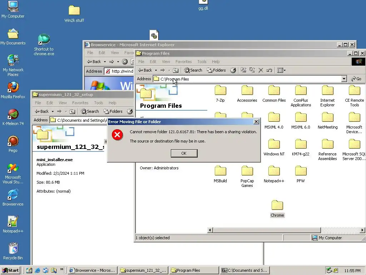Open the Edit menu in Program Files window
The image size is (366, 275).
click(x=153, y=62)
